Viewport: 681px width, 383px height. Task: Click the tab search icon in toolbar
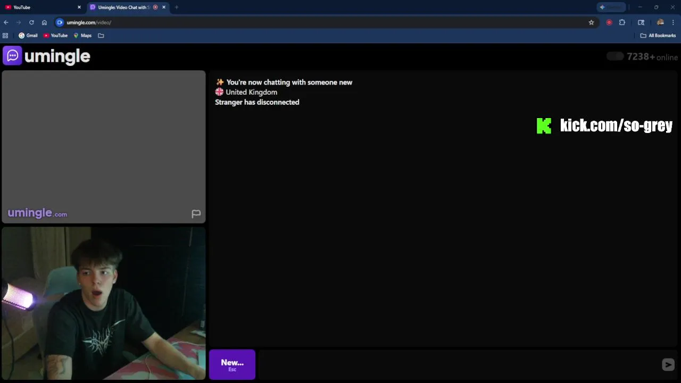[x=641, y=22]
